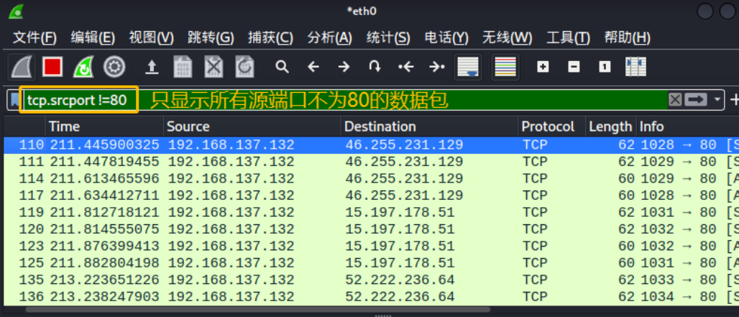739x317 pixels.
Task: Jump to the first packet icon
Action: point(405,67)
